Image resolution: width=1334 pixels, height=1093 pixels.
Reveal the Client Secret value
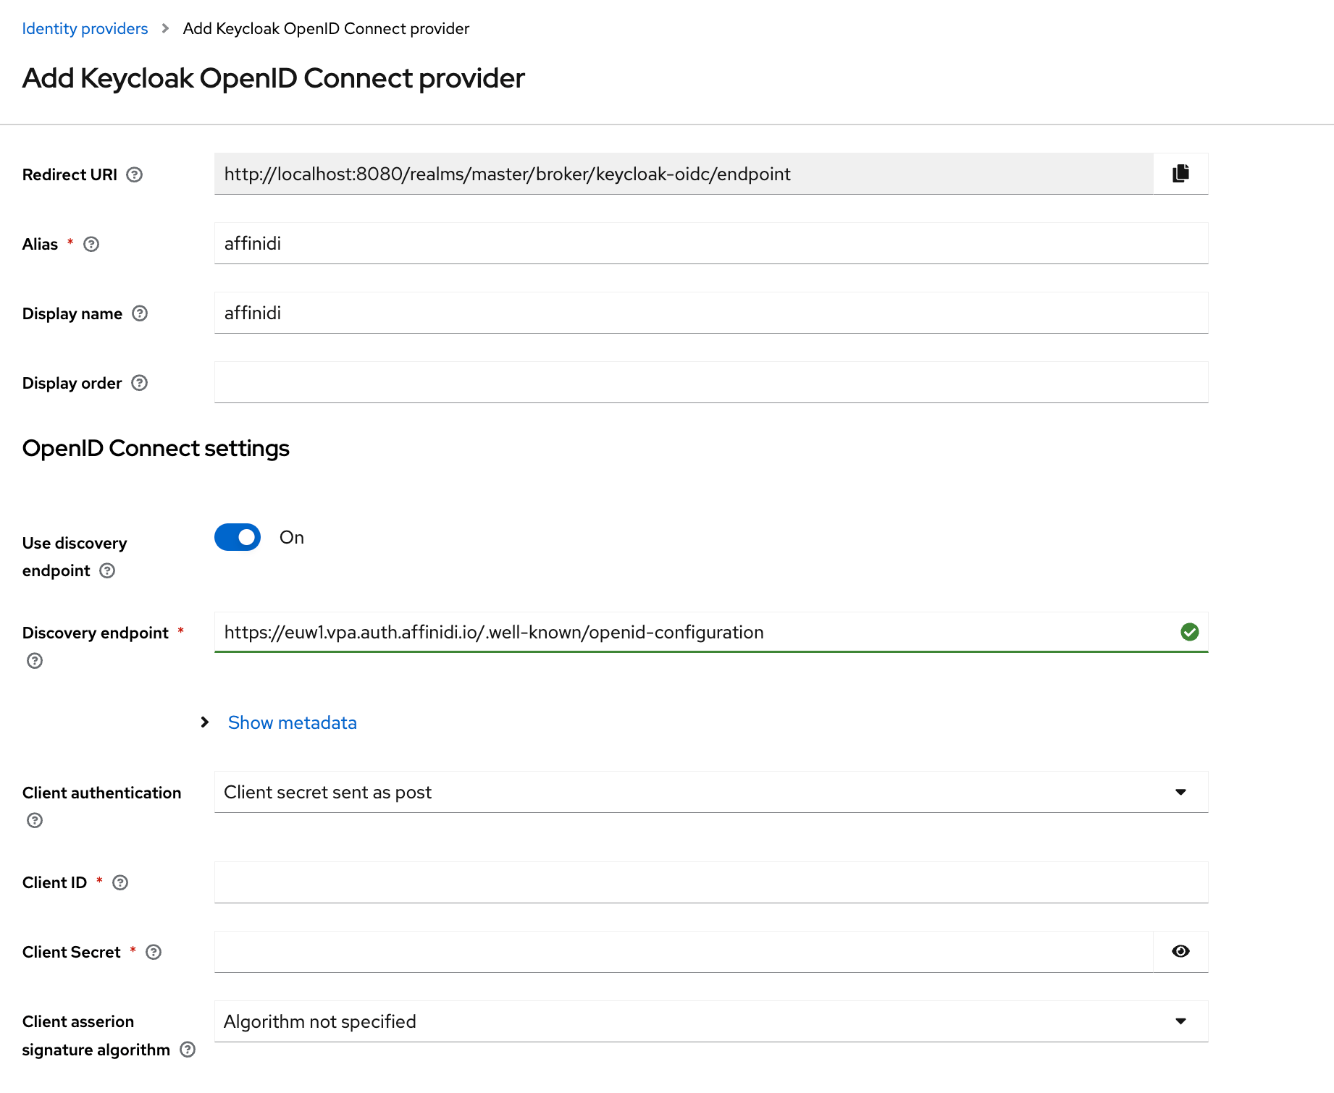(1180, 952)
